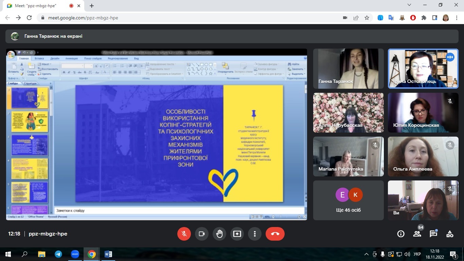Open the three-dot more options menu
This screenshot has width=464, height=261.
pyautogui.click(x=255, y=234)
